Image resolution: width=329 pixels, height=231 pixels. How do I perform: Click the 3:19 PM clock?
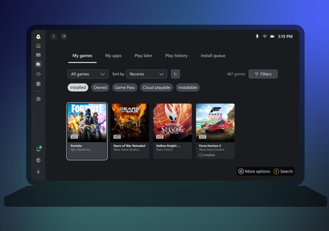click(285, 37)
